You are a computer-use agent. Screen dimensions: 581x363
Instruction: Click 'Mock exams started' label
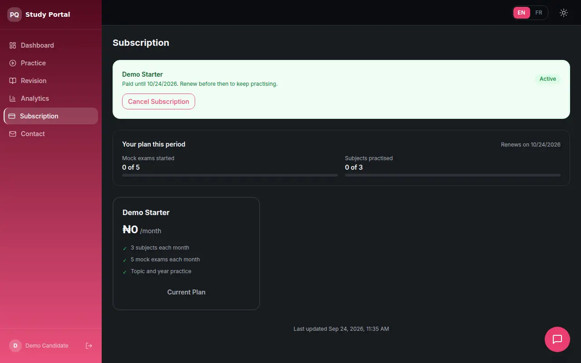point(148,158)
